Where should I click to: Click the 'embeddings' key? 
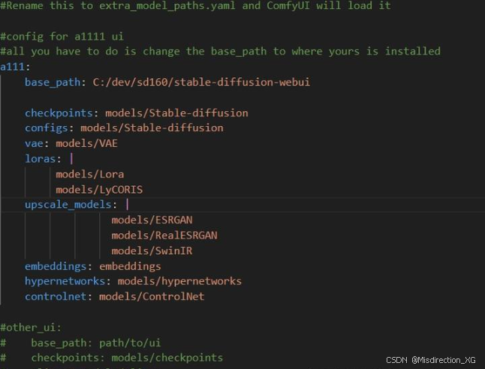56,266
